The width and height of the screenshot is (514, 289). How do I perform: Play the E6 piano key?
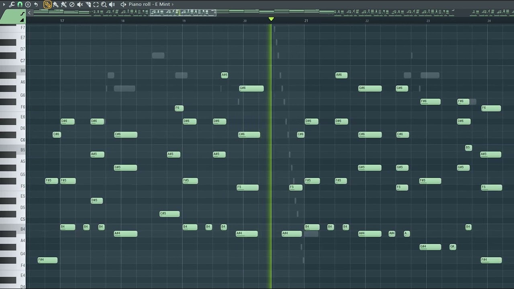click(13, 117)
